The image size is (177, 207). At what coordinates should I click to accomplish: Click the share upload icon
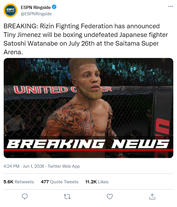pos(152,196)
